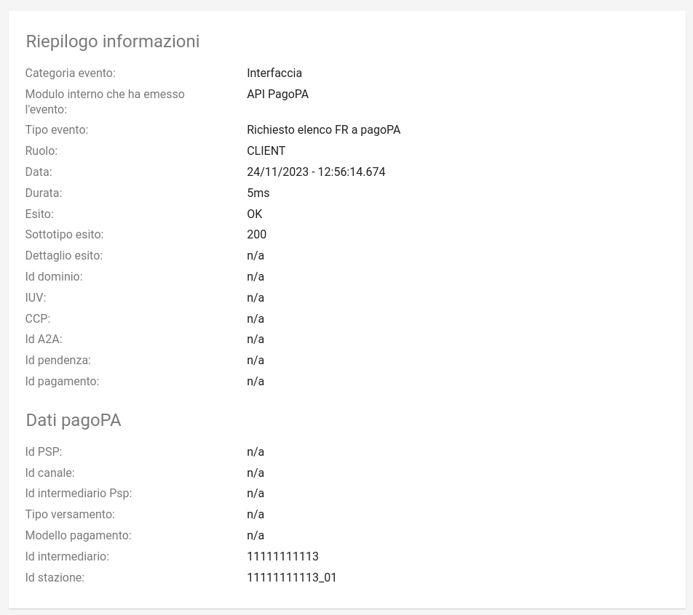
Task: Click the 'Tipo evento:' label
Action: (57, 130)
